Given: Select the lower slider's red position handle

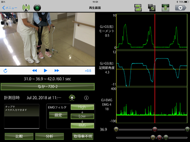Looking at the screenshot, I should pyautogui.click(x=159, y=137).
